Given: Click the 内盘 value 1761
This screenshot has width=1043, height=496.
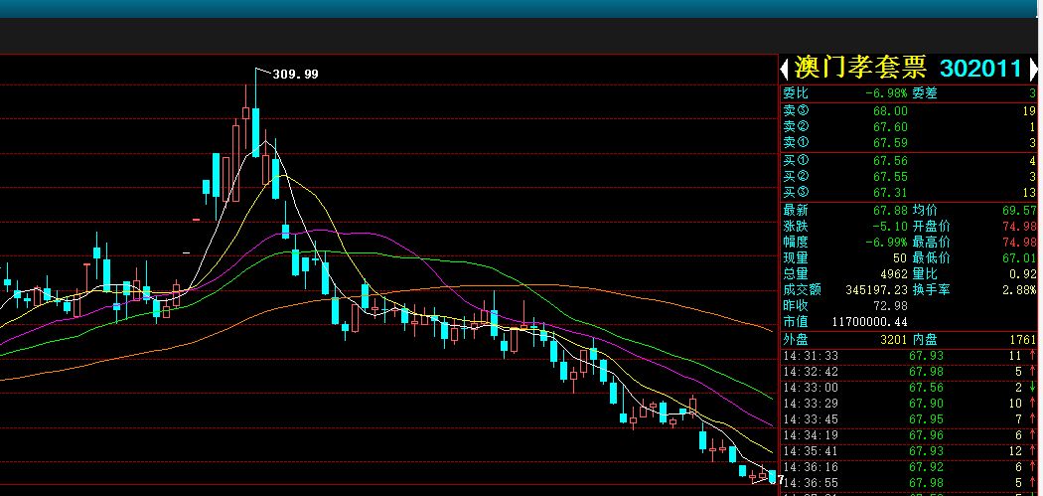Looking at the screenshot, I should [1023, 340].
